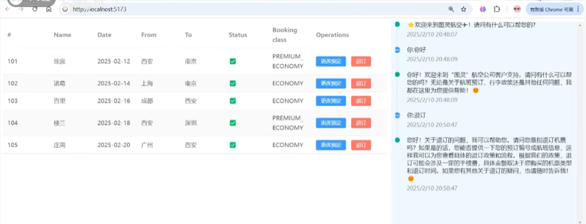Click 更改预定 button for booking 103
The width and height of the screenshot is (586, 224).
coord(330,101)
